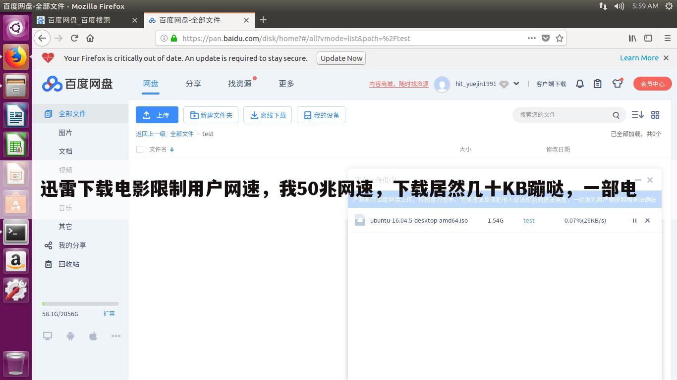Open page actions ellipsis in URL bar
This screenshot has height=380, width=677.
(532, 38)
